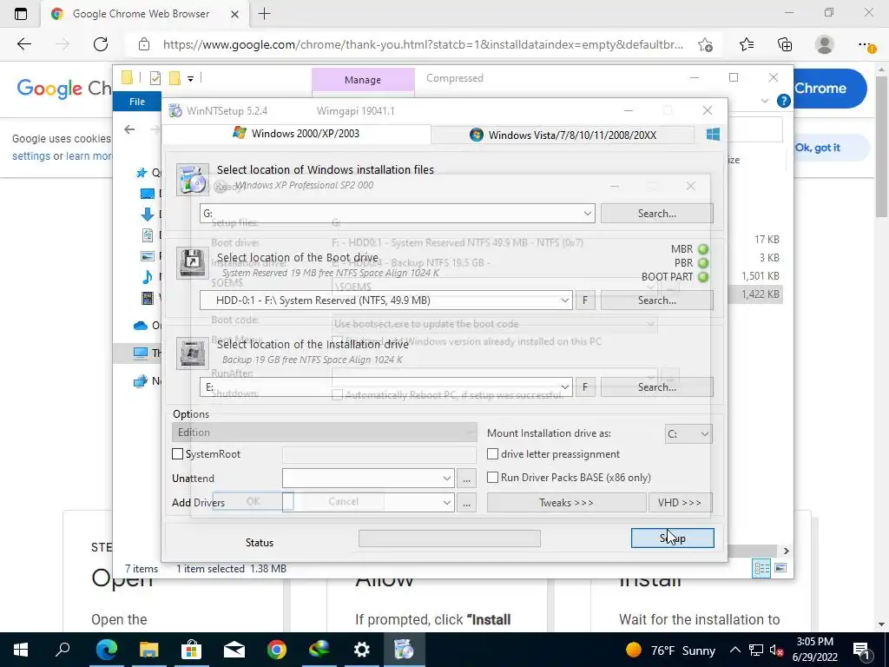Open the Boot drive HDD-0:1 dropdown
Screen dimensions: 889x667
point(564,300)
